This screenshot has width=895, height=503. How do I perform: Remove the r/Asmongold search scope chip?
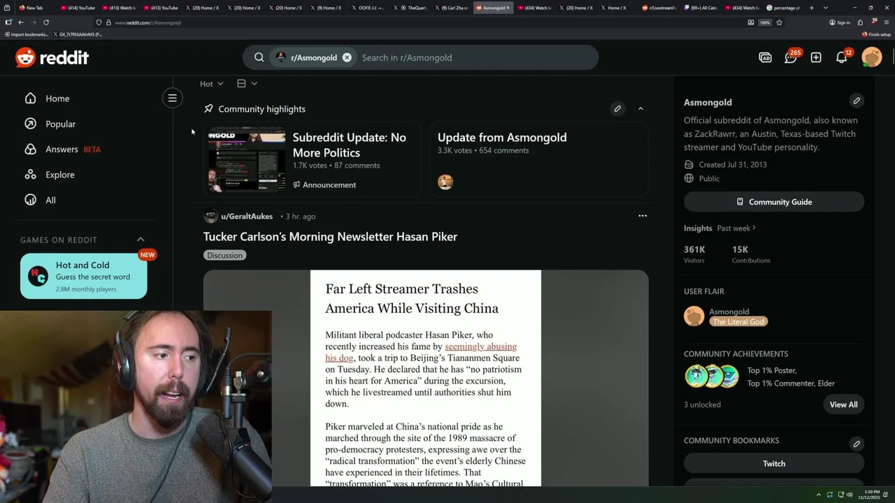click(x=347, y=57)
